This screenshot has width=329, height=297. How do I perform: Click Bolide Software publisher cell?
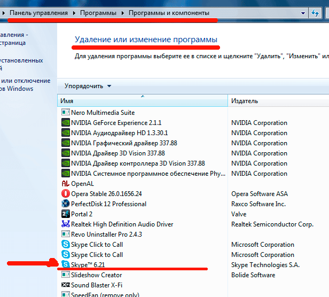pyautogui.click(x=253, y=275)
